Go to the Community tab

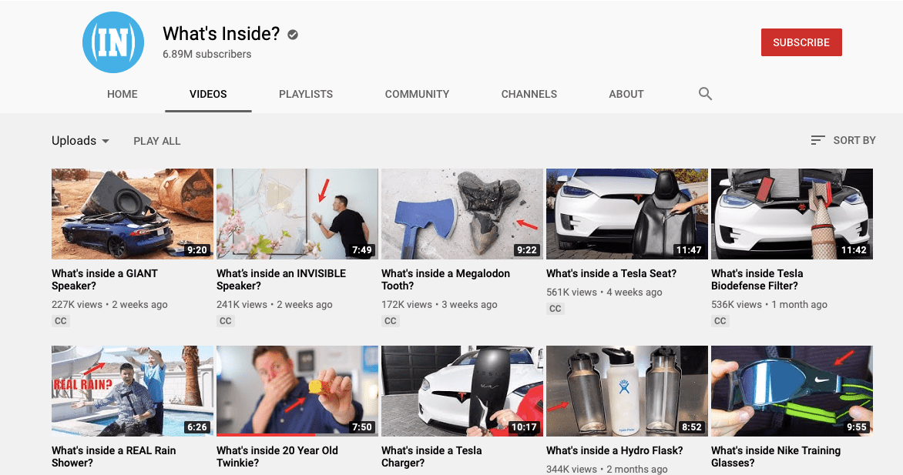tap(417, 94)
